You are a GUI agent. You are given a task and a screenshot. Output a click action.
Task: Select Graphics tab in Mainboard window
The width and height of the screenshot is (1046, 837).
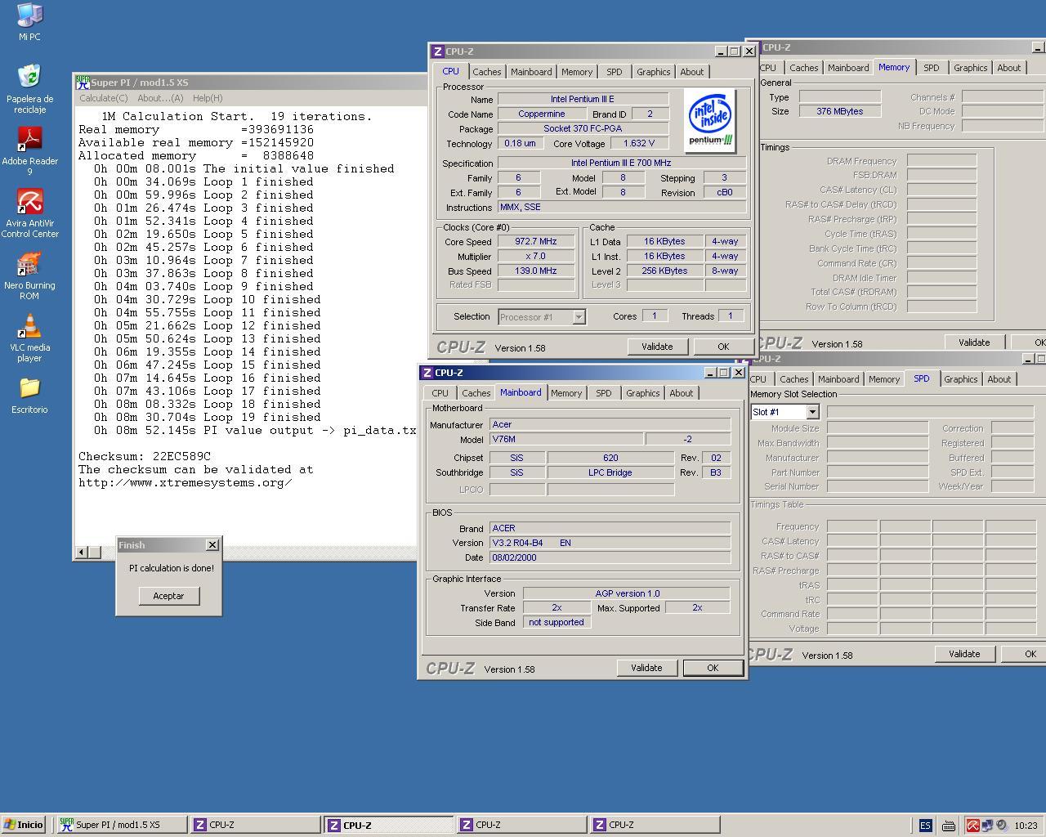point(643,393)
